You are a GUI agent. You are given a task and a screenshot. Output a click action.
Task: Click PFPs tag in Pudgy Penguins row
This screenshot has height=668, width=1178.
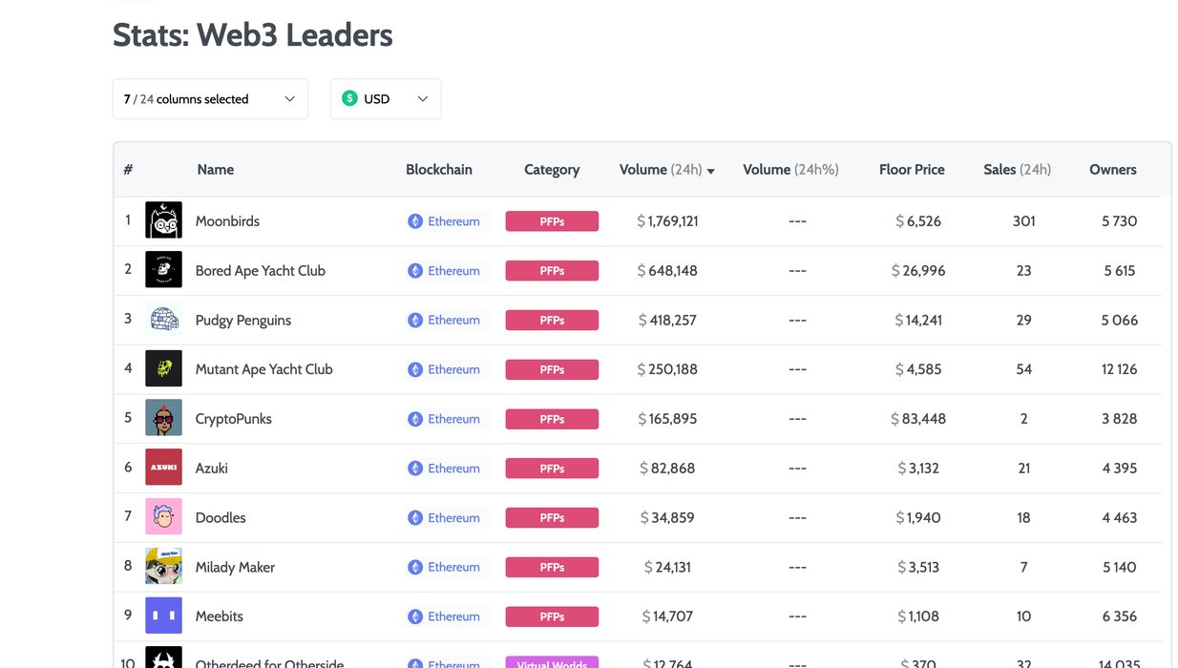(552, 321)
